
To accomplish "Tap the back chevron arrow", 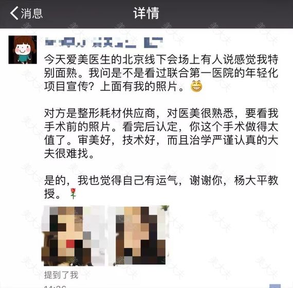I will 14,13.
